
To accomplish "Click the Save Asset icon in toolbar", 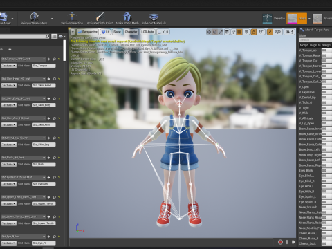I will pyautogui.click(x=3, y=17).
